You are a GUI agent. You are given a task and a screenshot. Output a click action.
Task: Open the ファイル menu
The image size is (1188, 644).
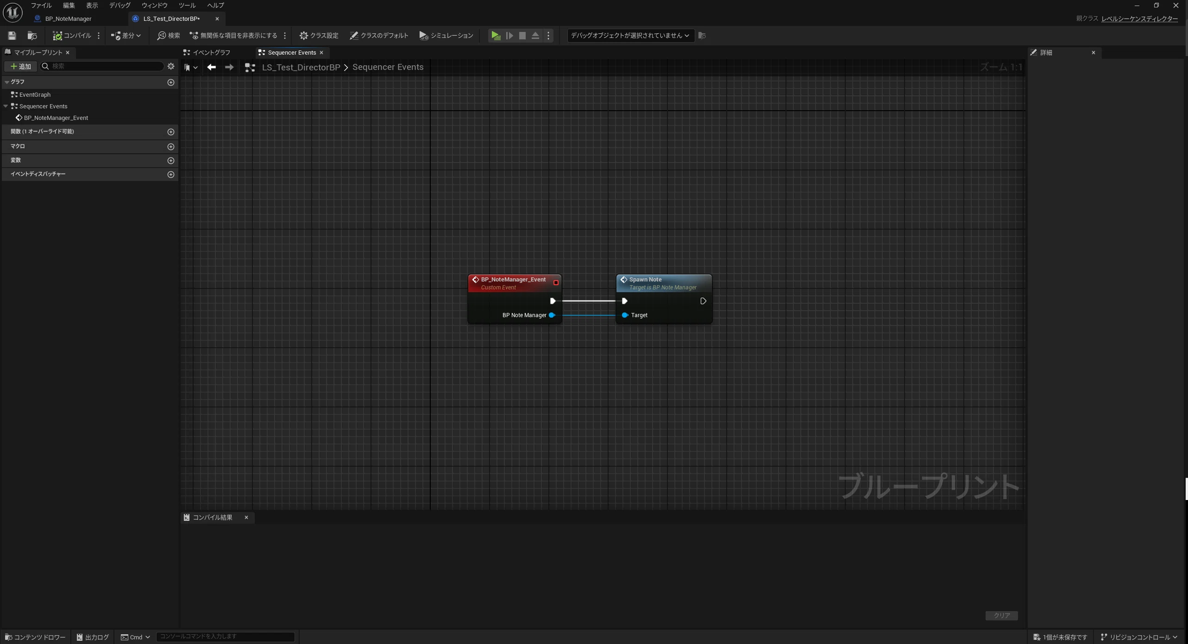[41, 6]
